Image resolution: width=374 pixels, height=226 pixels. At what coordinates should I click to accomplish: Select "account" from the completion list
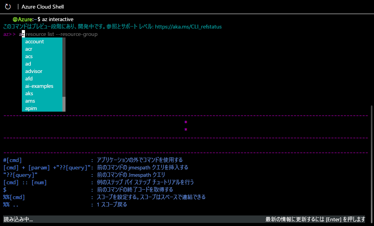(34, 41)
